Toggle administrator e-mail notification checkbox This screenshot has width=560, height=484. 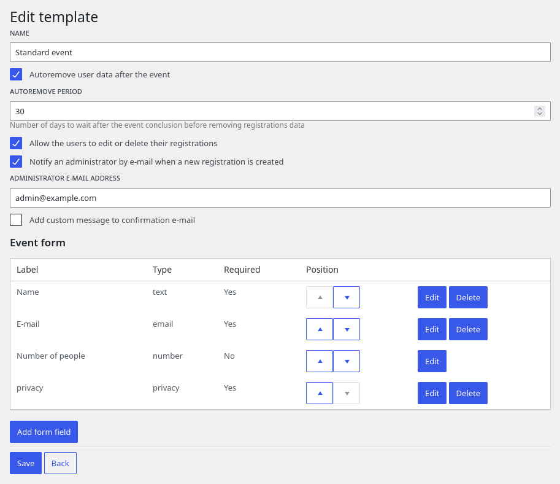[x=16, y=162]
